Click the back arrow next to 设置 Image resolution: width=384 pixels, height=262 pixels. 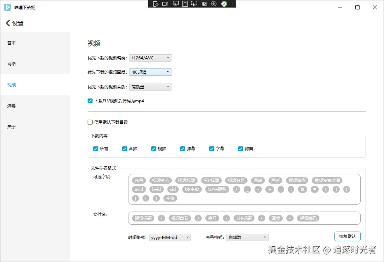click(x=8, y=23)
